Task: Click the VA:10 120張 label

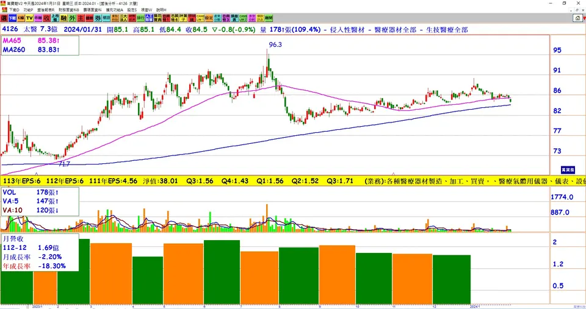Action: point(31,210)
